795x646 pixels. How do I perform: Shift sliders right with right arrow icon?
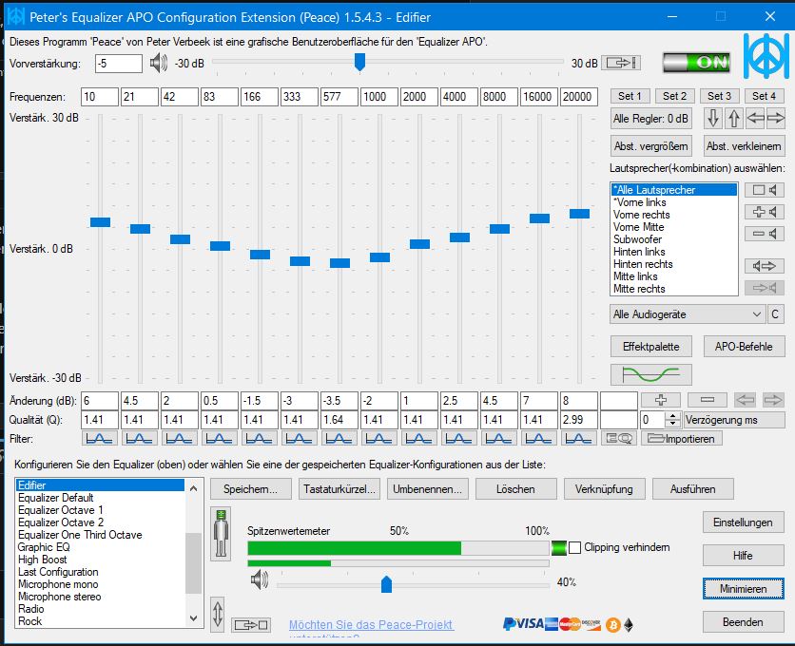pos(775,119)
